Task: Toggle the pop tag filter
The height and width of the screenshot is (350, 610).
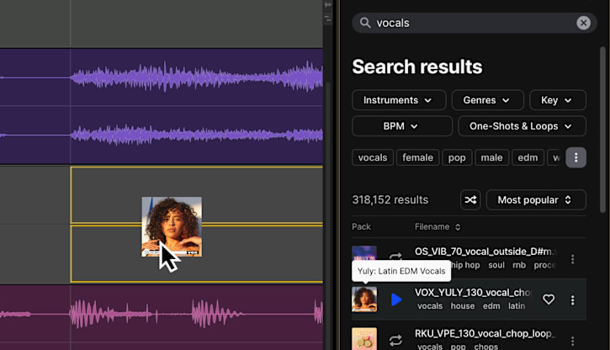Action: click(x=457, y=157)
